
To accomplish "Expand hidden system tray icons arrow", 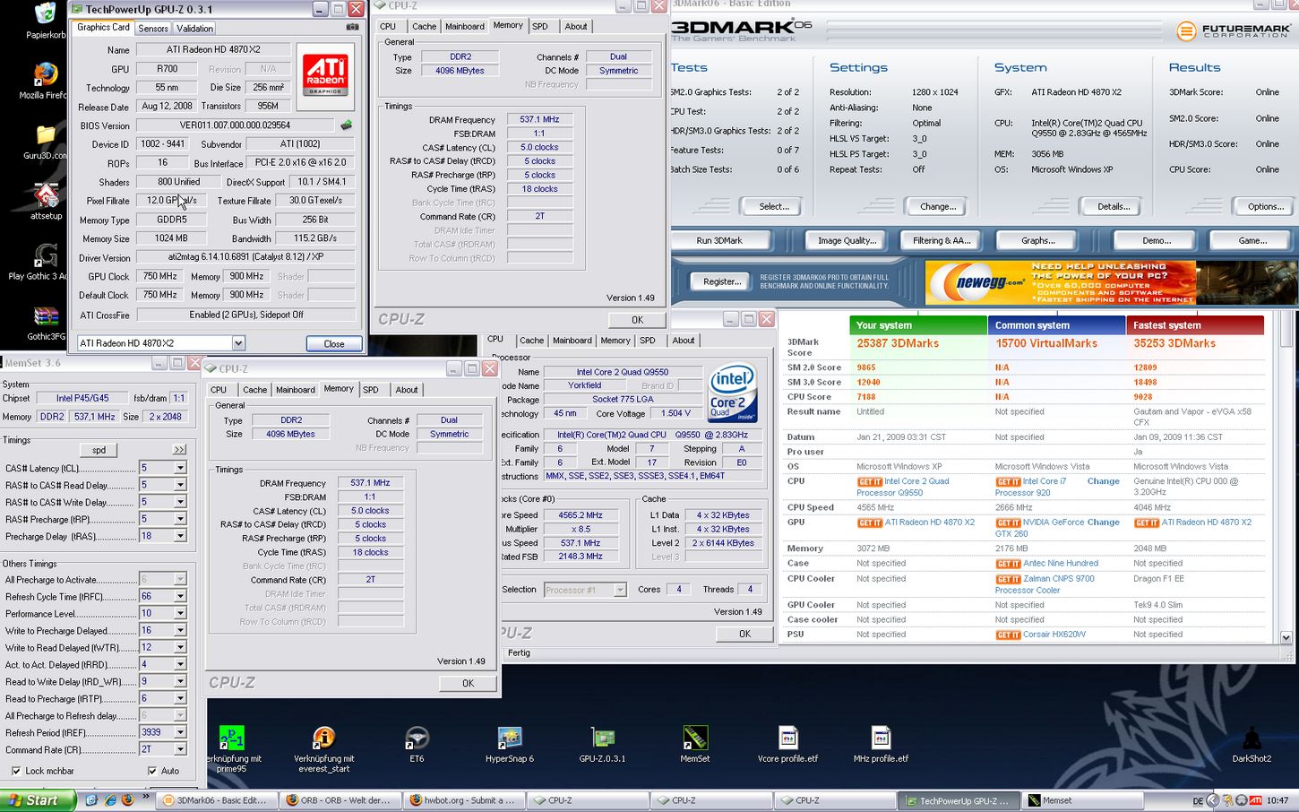I will [1213, 800].
